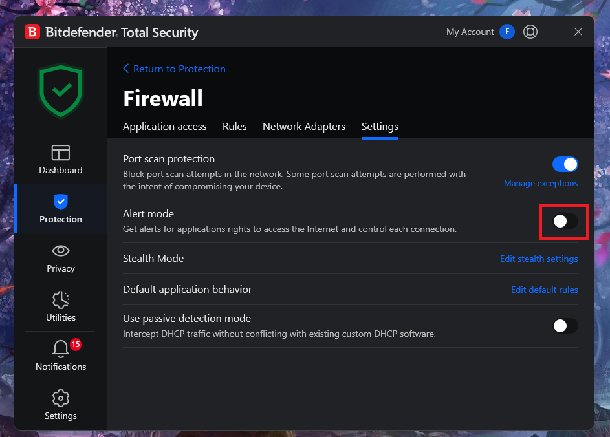This screenshot has width=610, height=437.
Task: Select the firewall Settings tab
Action: point(380,126)
